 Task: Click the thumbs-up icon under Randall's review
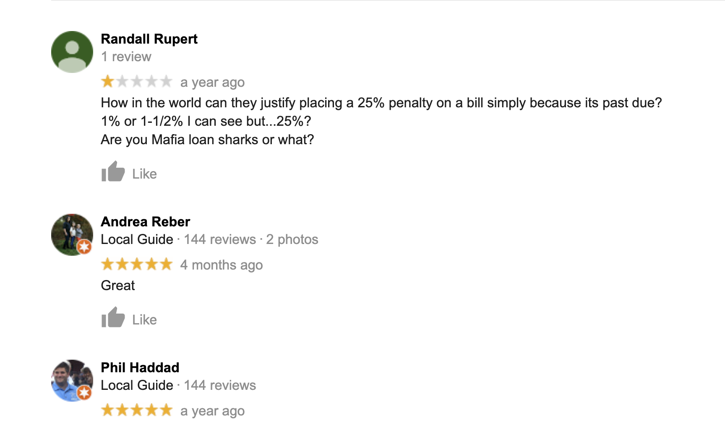click(113, 171)
